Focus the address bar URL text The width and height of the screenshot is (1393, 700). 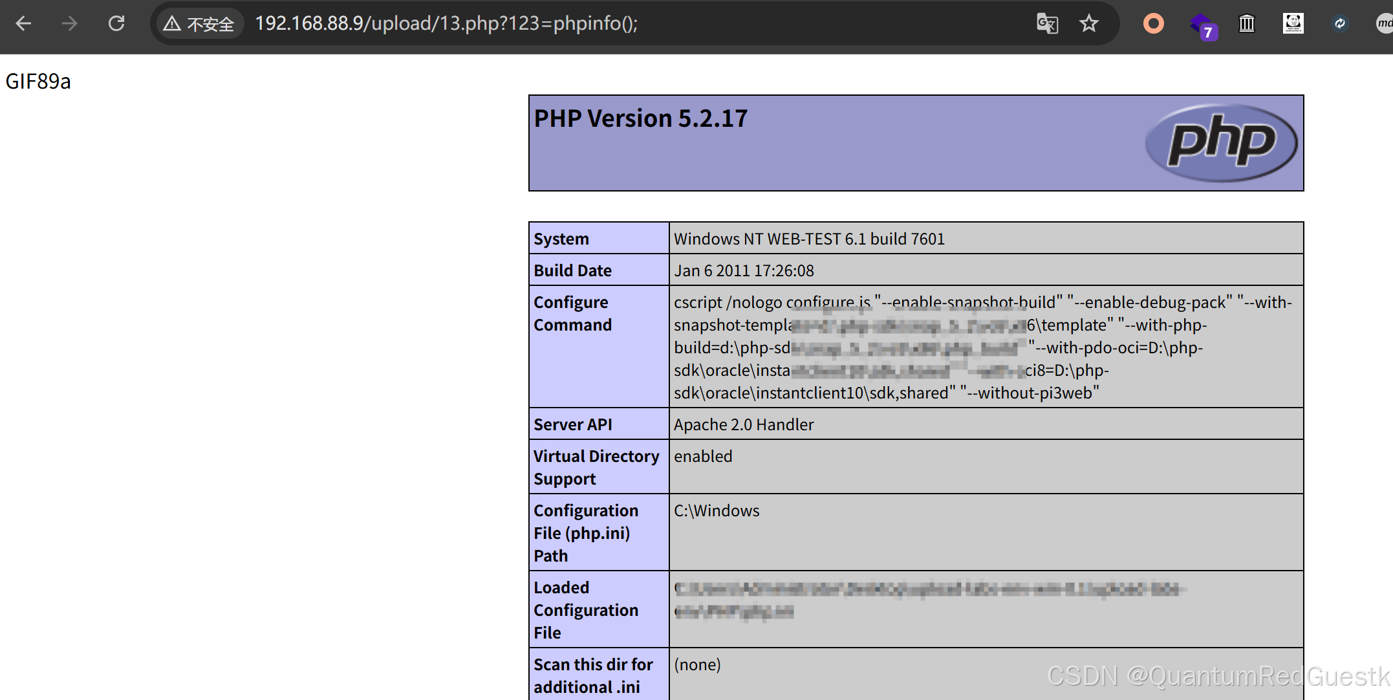(446, 24)
